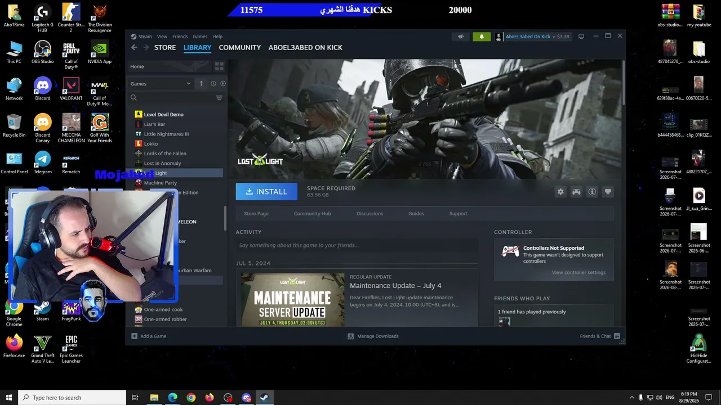This screenshot has width=721, height=405.
Task: Open Community Hub for Lost Light
Action: click(x=312, y=214)
